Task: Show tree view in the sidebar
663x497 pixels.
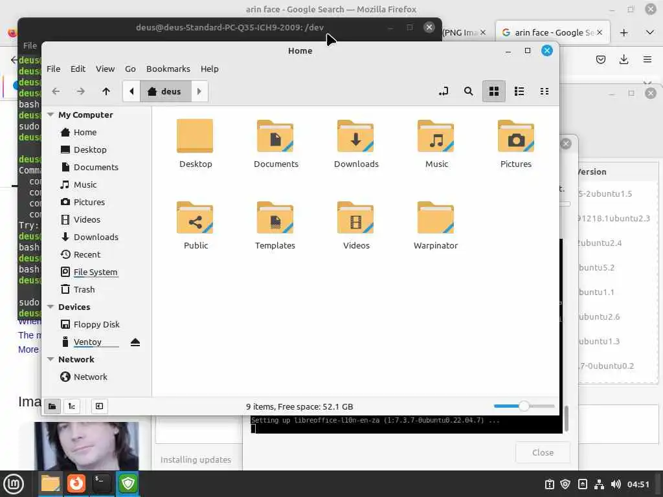Action: (72, 406)
